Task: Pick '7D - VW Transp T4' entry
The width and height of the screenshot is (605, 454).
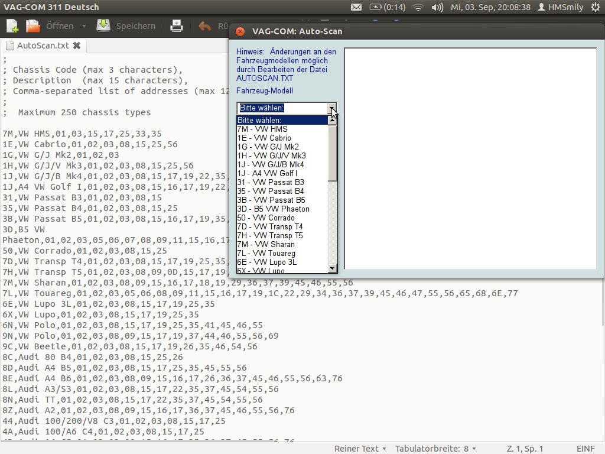Action: click(282, 226)
